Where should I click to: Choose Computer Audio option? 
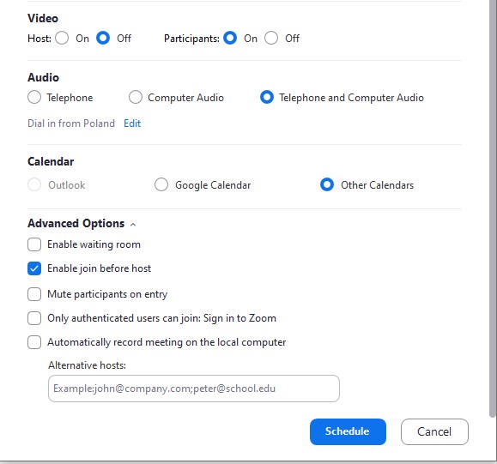(x=136, y=97)
